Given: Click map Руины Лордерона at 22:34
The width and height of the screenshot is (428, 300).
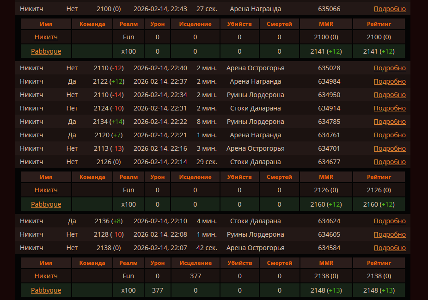Looking at the screenshot, I should [x=255, y=95].
